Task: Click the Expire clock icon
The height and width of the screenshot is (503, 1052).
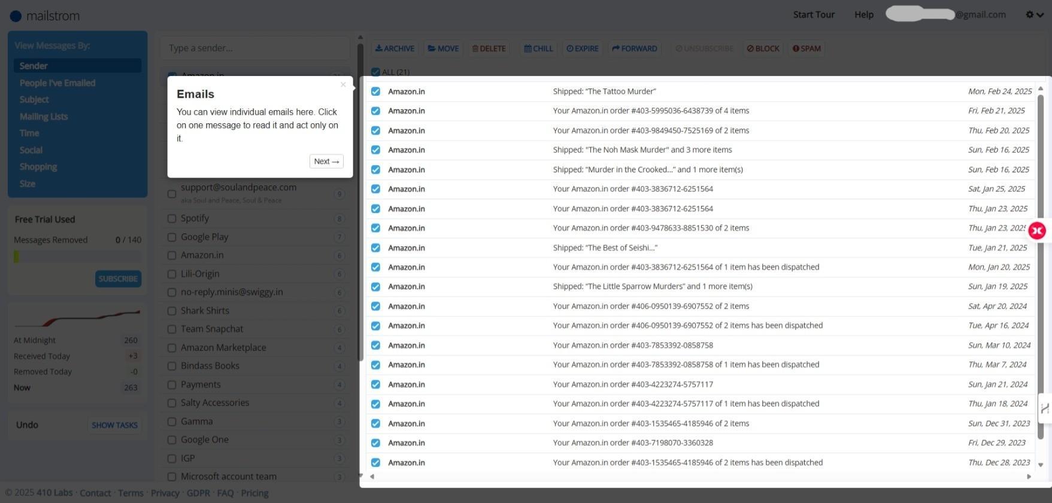Action: point(570,48)
